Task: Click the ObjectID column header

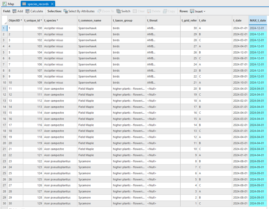Action: 15,20
